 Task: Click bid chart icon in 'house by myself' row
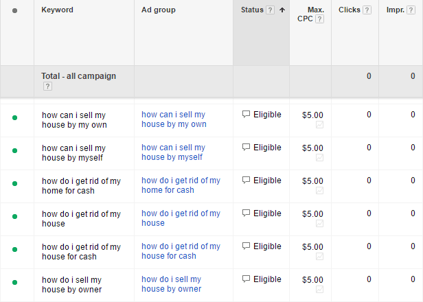[x=320, y=157]
